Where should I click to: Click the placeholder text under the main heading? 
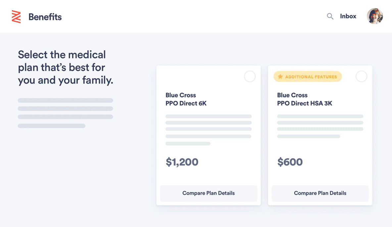pos(65,113)
